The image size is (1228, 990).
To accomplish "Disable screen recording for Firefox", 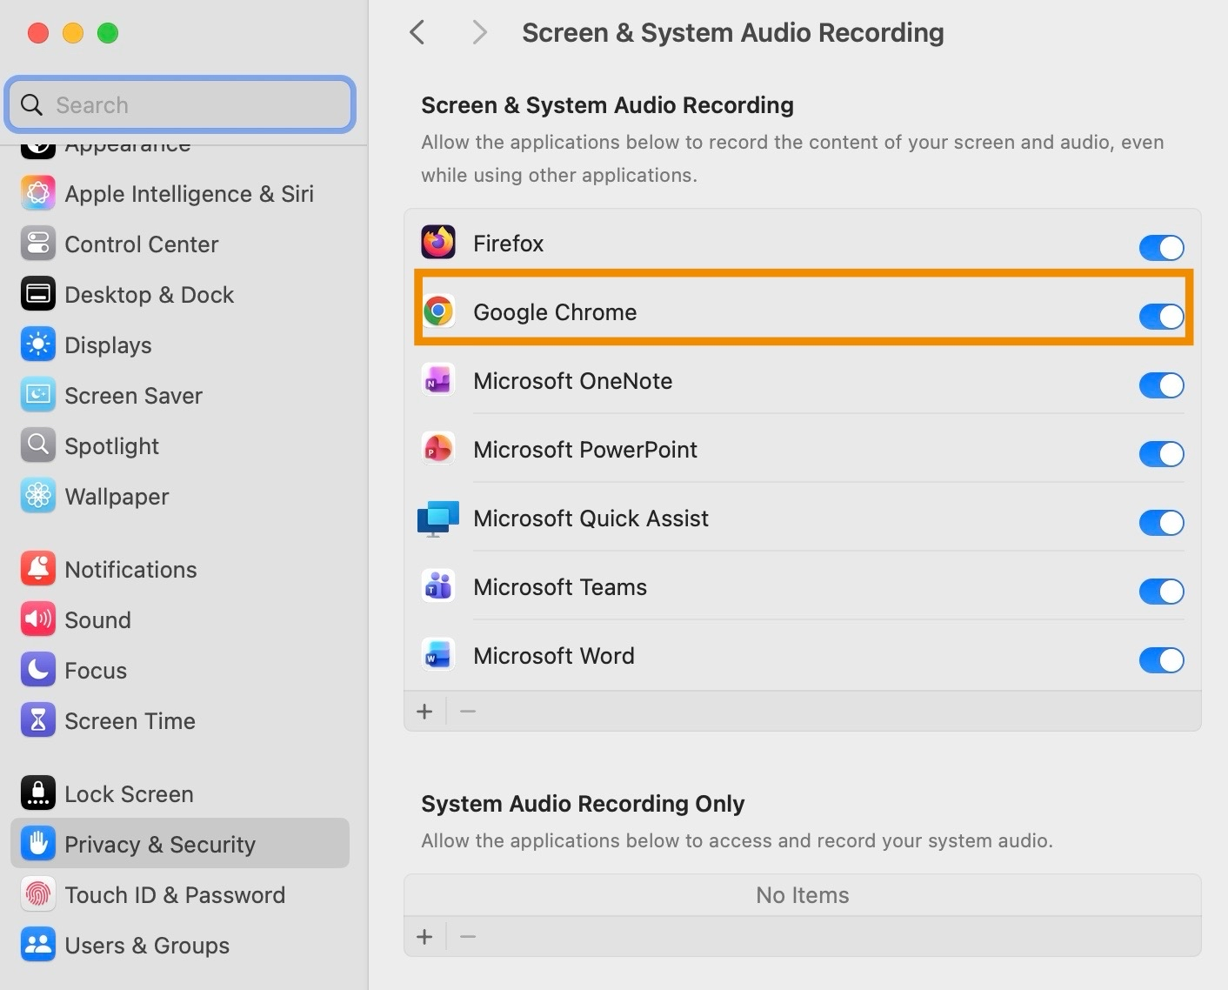I will click(x=1161, y=247).
